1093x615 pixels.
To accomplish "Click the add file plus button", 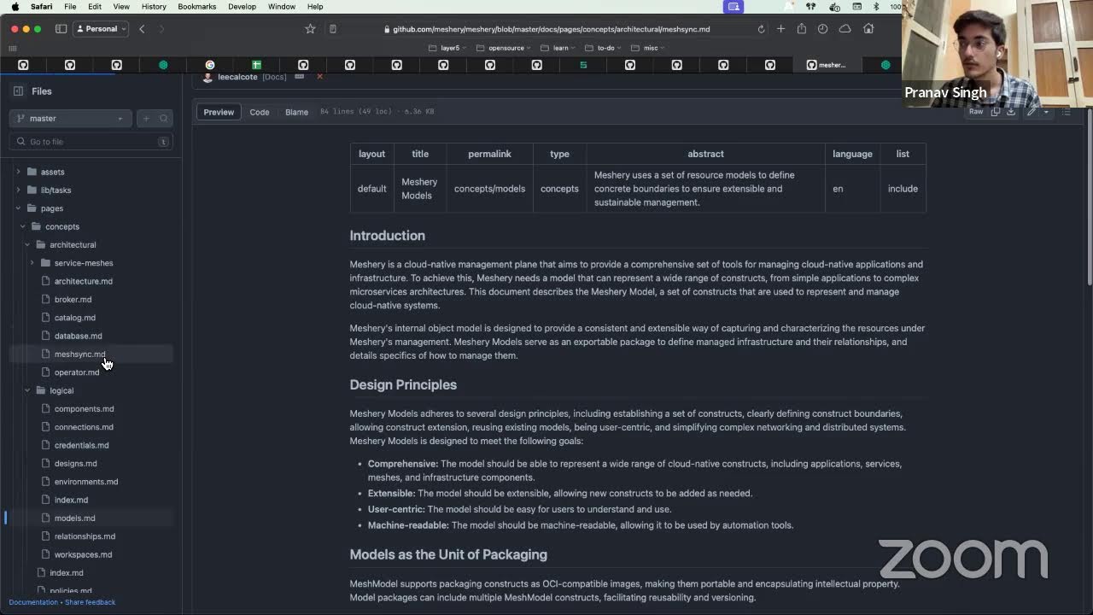I will (x=146, y=119).
